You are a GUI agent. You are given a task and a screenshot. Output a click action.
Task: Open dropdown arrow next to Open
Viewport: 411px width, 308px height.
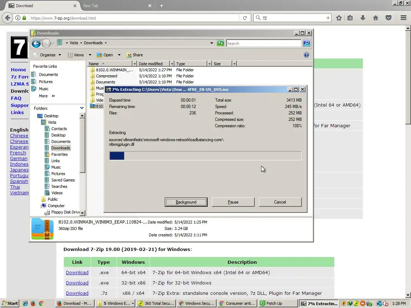pyautogui.click(x=119, y=55)
